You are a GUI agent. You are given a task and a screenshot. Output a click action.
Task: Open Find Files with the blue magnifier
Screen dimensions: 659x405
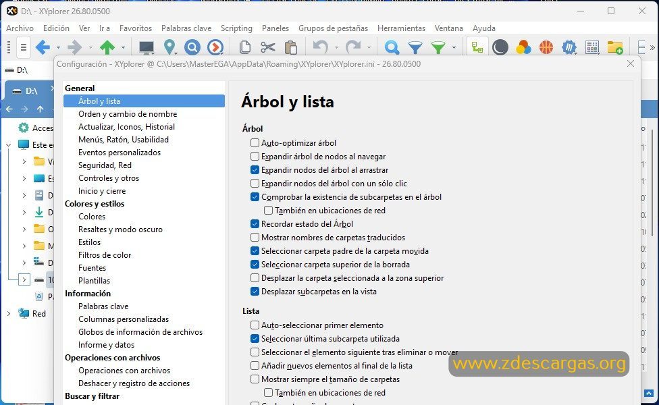coord(392,47)
